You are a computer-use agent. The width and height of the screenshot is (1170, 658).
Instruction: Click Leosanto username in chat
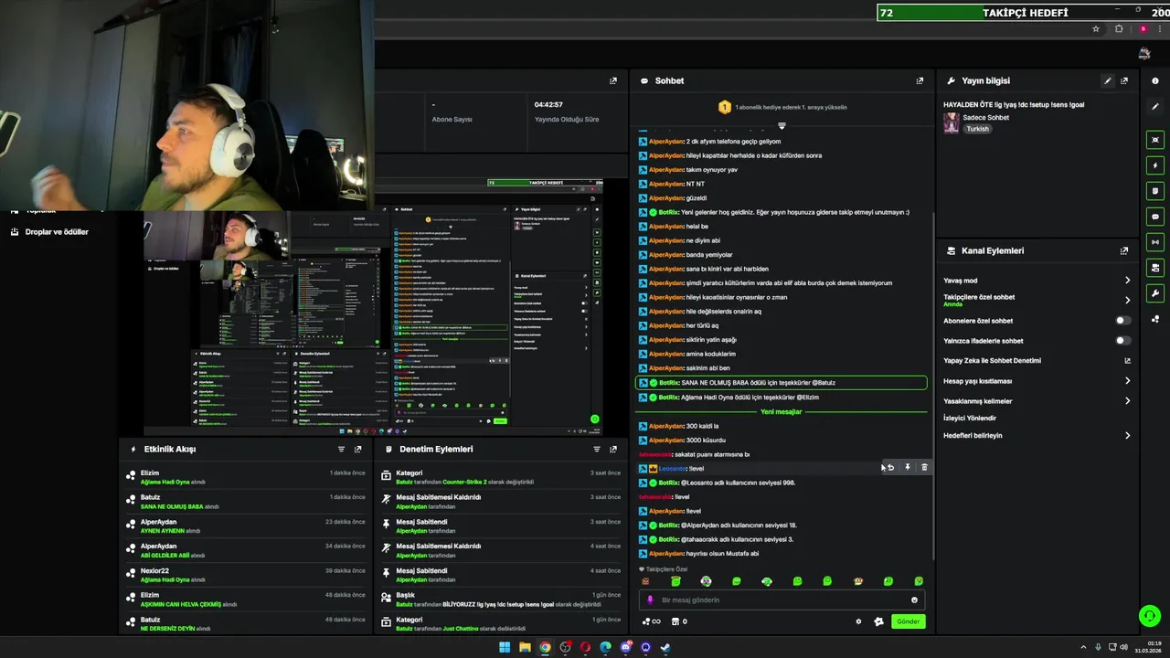click(x=672, y=469)
